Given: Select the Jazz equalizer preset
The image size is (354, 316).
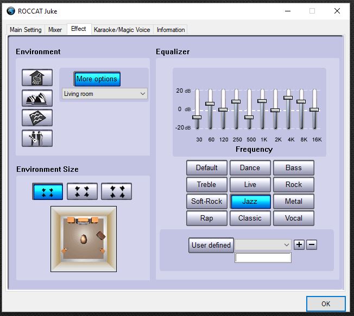Looking at the screenshot, I should pos(250,201).
